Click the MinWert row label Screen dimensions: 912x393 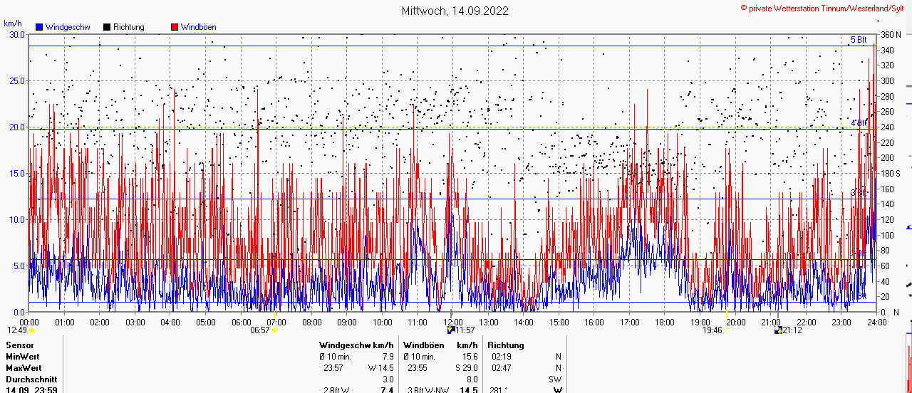(x=23, y=356)
